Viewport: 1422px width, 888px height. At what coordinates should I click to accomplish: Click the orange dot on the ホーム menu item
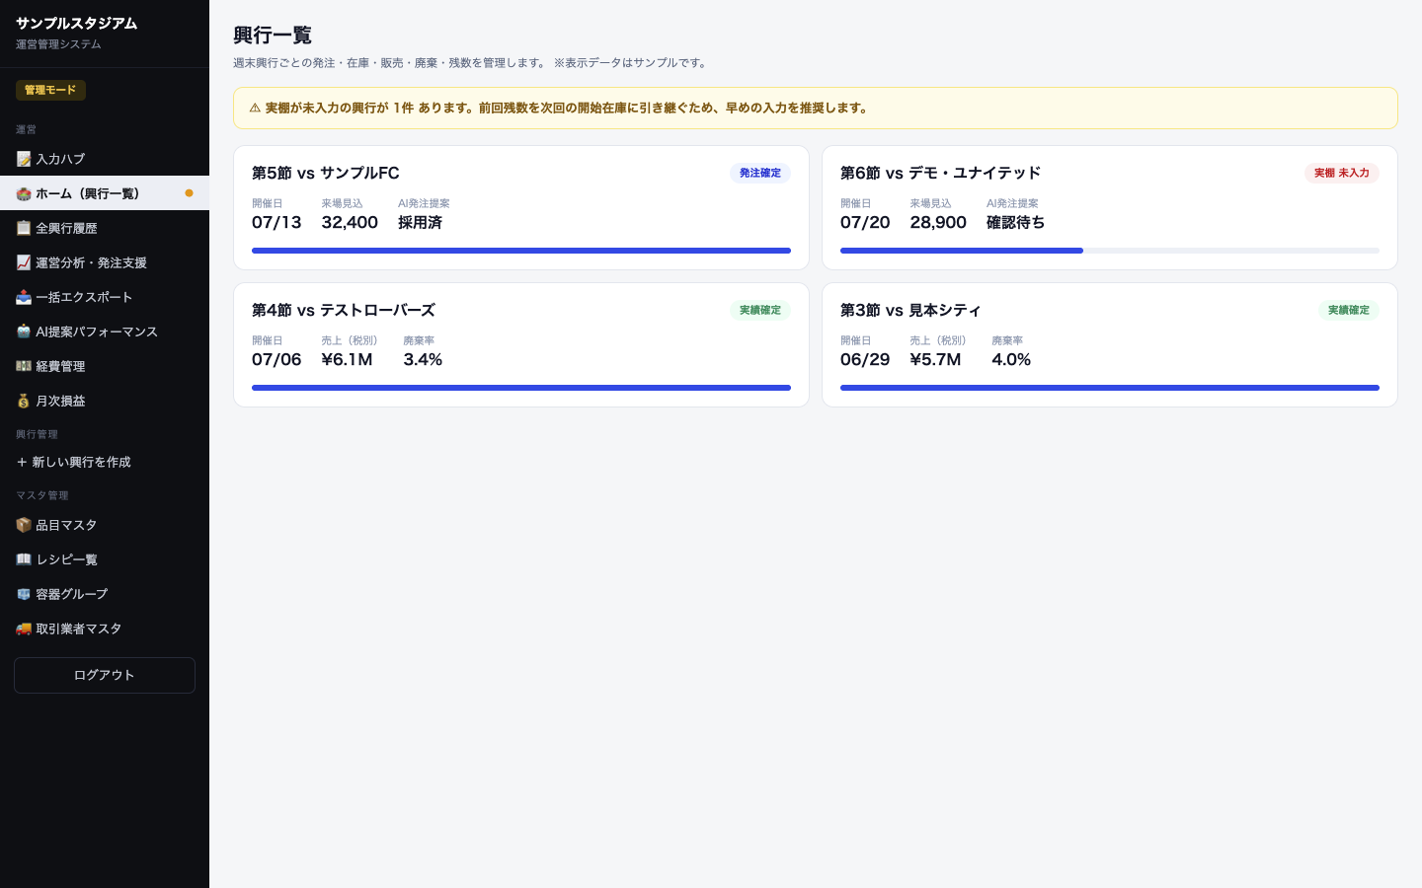point(189,193)
